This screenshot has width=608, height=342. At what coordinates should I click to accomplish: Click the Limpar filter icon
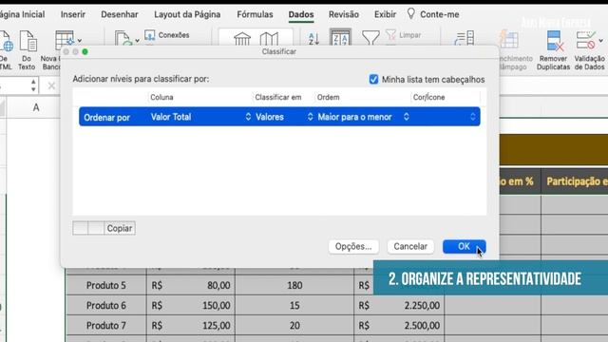coord(404,35)
